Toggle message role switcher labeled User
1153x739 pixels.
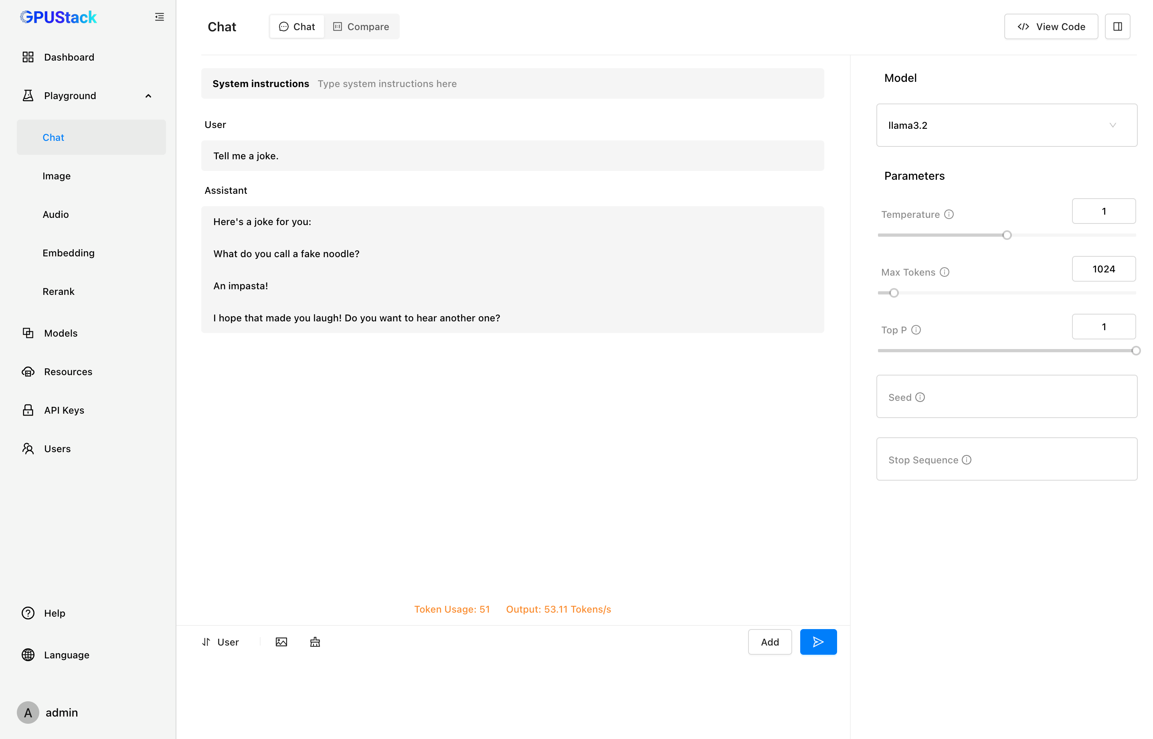click(x=220, y=642)
